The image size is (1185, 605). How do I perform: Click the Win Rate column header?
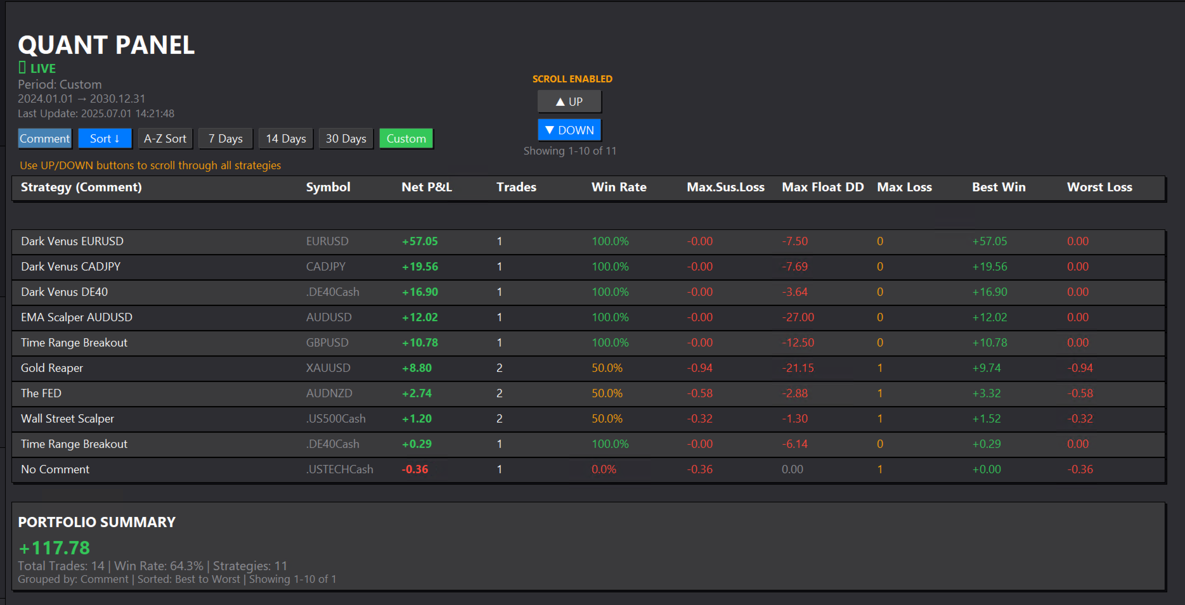coord(619,187)
